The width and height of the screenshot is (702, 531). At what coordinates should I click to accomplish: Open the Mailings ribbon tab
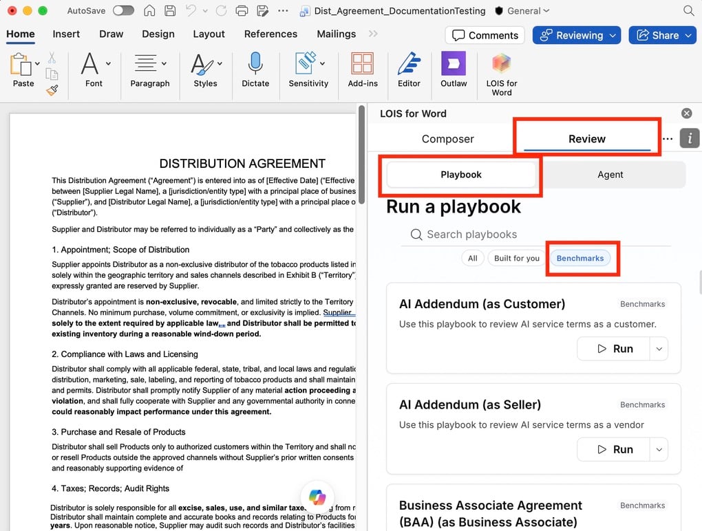pyautogui.click(x=337, y=34)
